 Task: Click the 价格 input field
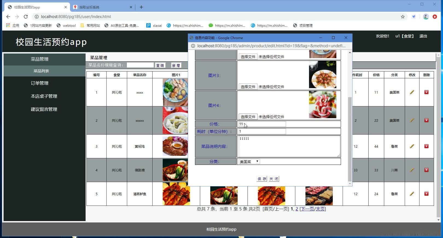262,124
